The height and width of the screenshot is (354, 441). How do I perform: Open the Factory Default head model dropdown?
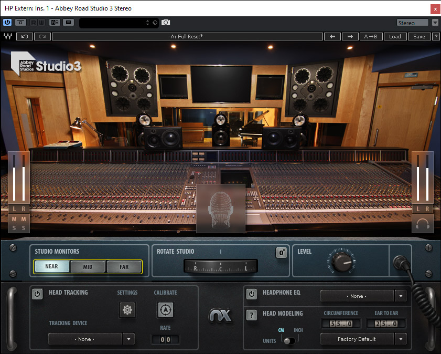[x=401, y=339]
